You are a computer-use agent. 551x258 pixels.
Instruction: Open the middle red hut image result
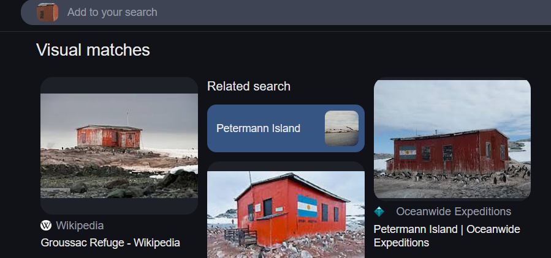point(286,214)
